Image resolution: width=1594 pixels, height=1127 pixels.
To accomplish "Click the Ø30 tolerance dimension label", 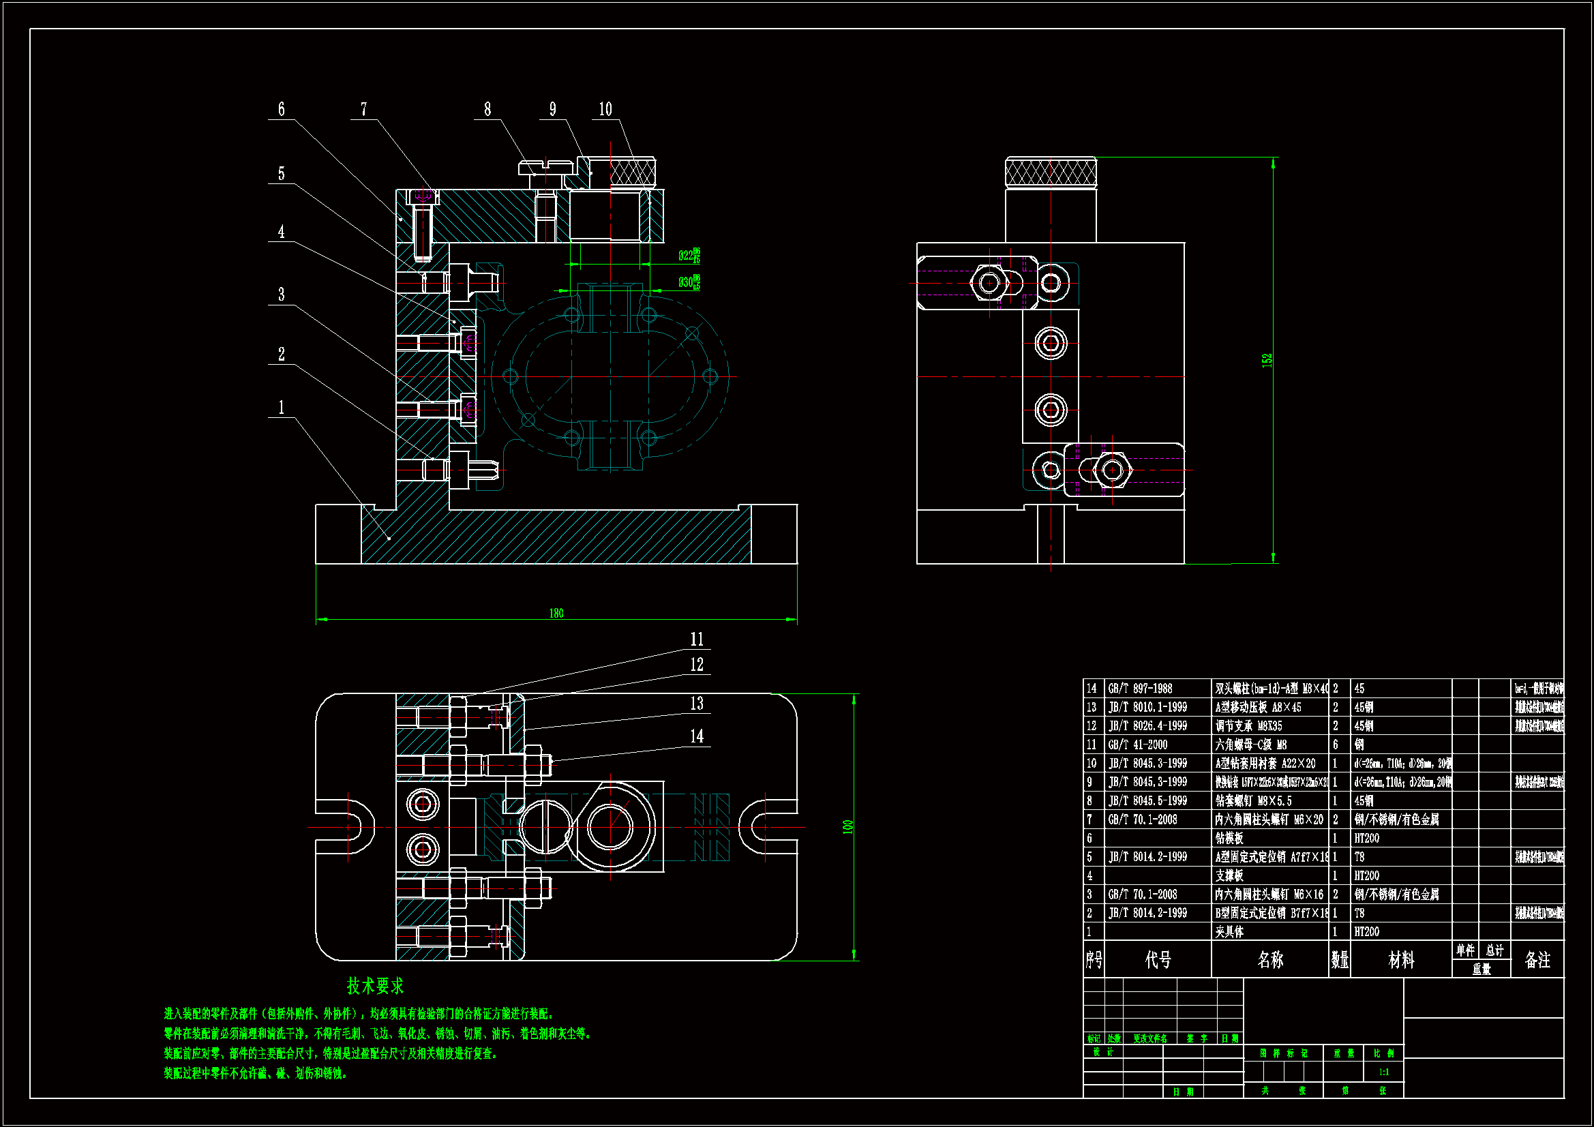I will 689,282.
